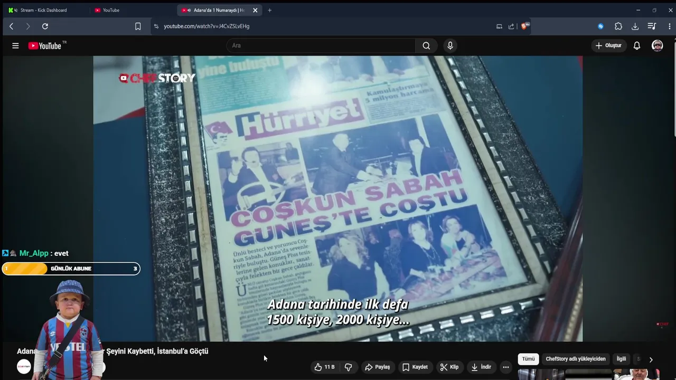
Task: Click the Klip clip button
Action: [x=449, y=367]
